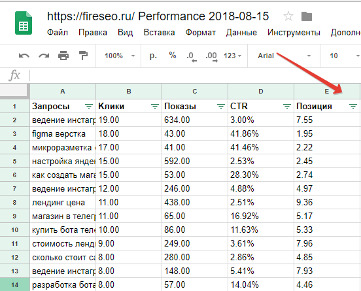Format cells as percent

(173, 55)
